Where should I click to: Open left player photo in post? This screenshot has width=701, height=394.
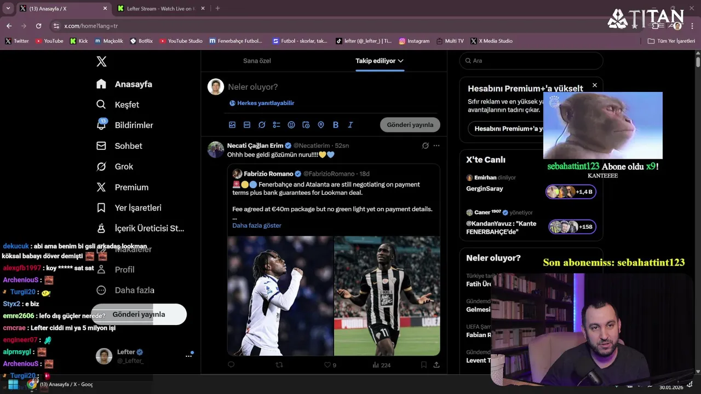pyautogui.click(x=280, y=296)
